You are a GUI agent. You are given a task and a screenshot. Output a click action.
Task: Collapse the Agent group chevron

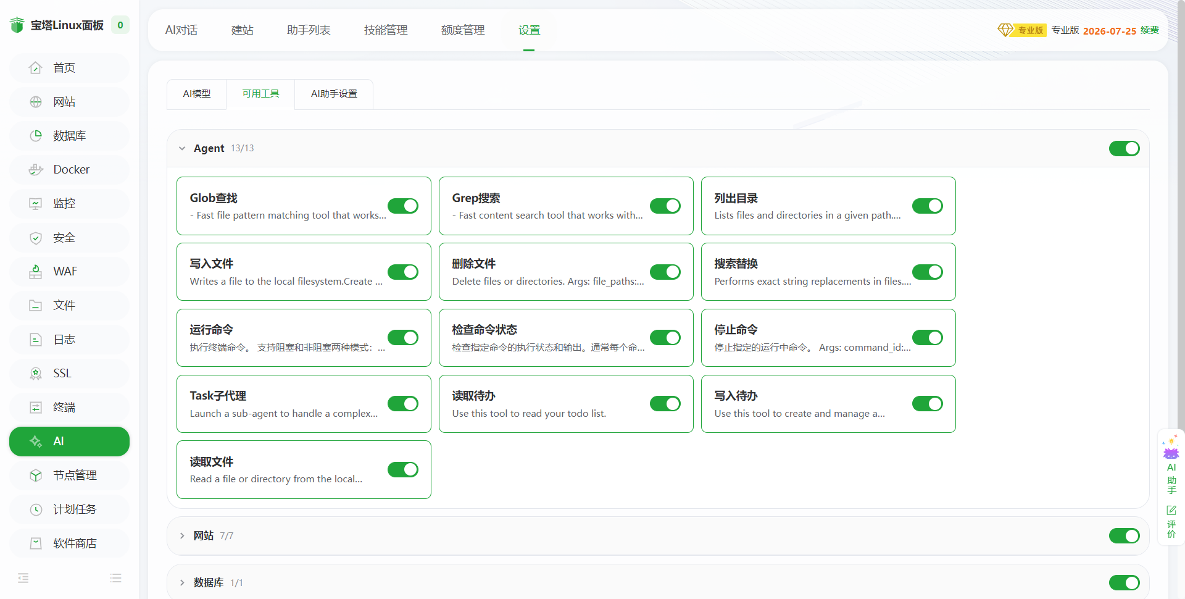pos(182,148)
